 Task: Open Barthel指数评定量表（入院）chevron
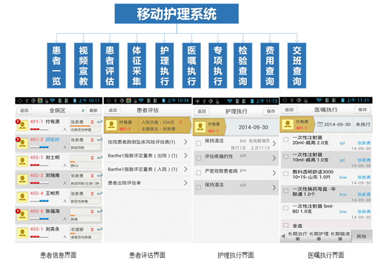coord(186,169)
